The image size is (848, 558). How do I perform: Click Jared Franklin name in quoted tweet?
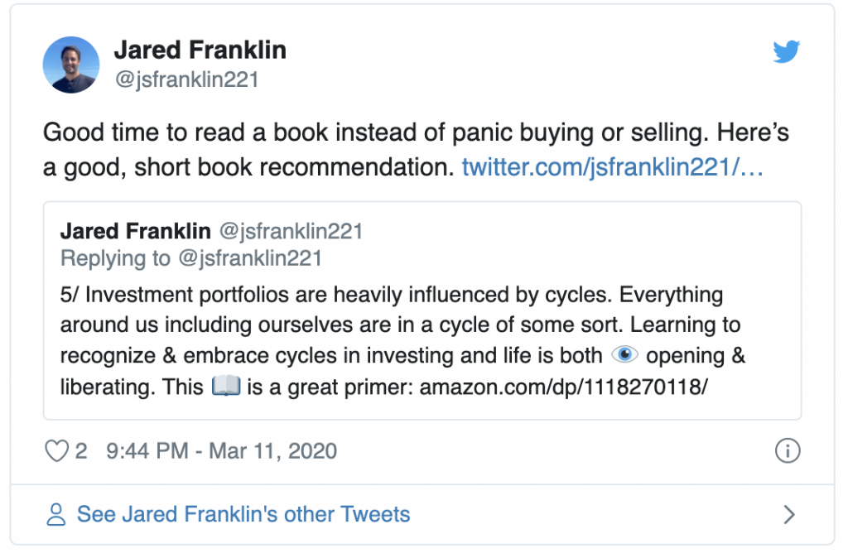point(135,230)
